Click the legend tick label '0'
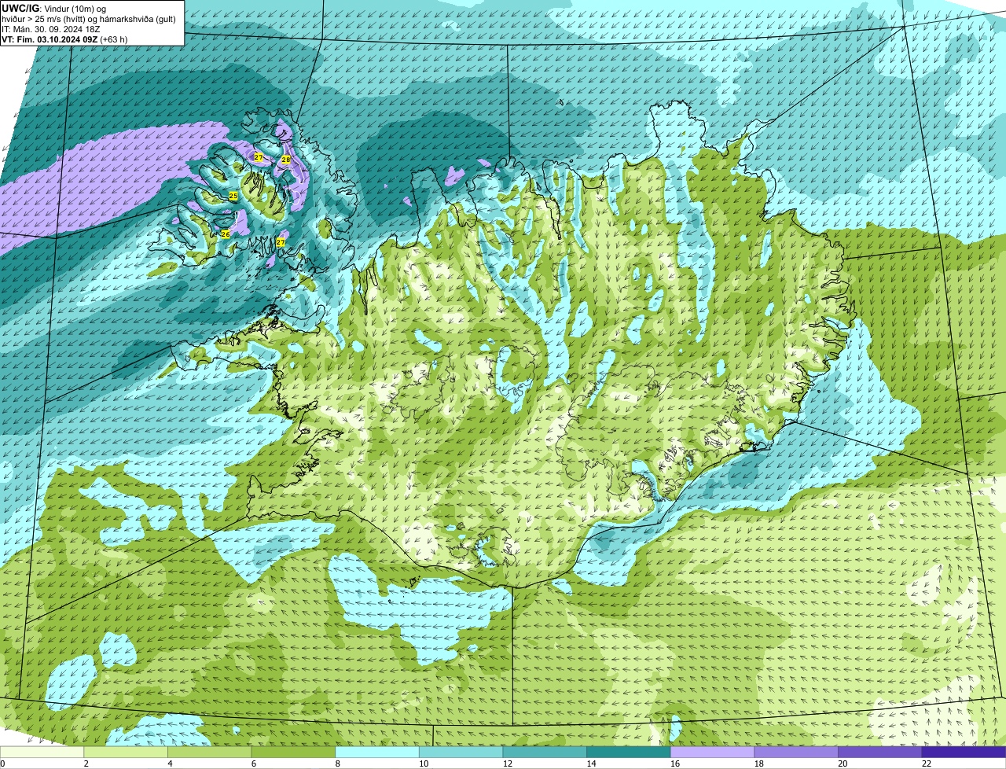Viewport: 1006px width, 769px height. 2,763
